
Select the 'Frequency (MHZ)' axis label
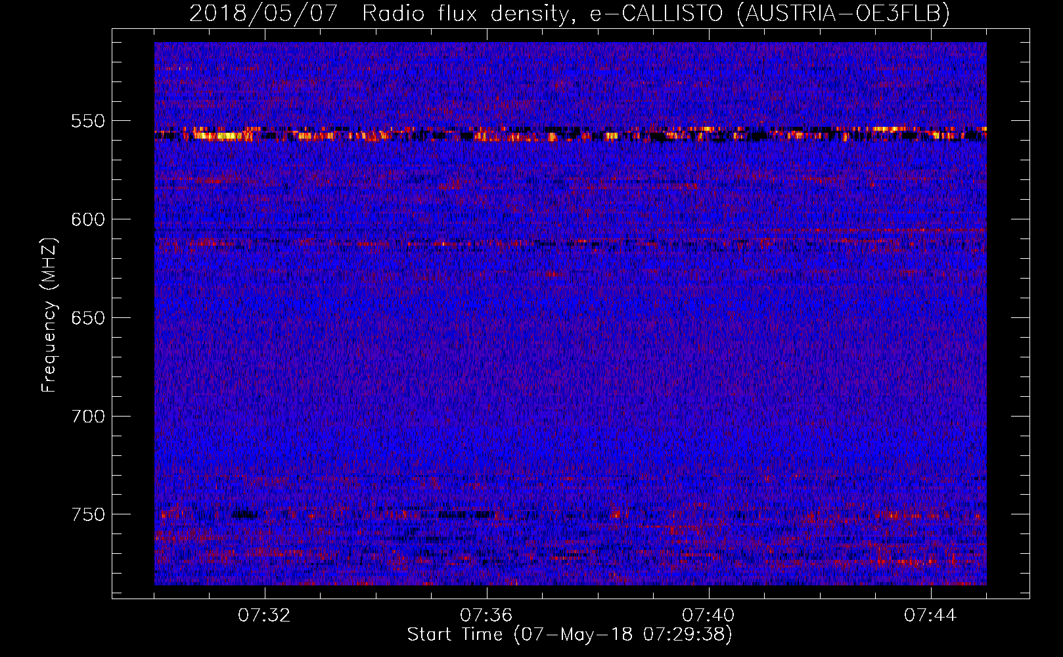(49, 315)
